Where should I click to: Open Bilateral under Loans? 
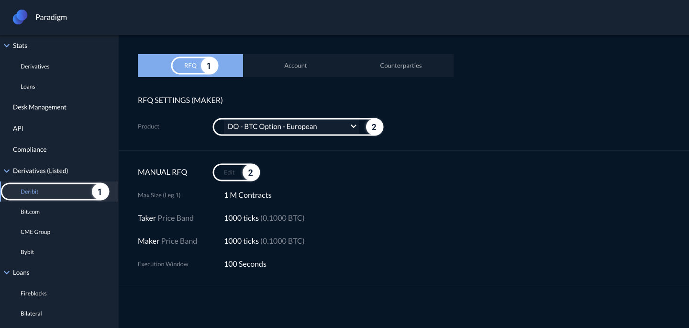pos(31,314)
